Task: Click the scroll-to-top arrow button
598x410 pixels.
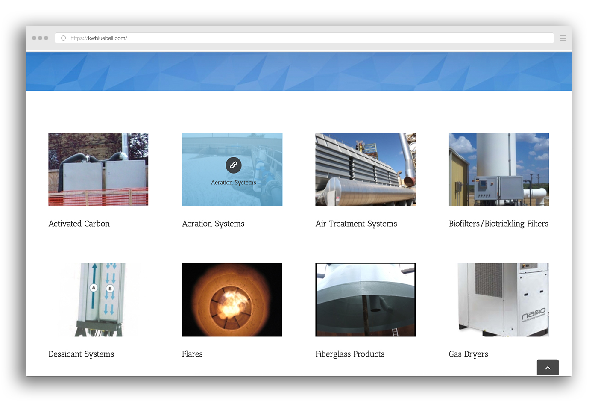Action: 548,368
